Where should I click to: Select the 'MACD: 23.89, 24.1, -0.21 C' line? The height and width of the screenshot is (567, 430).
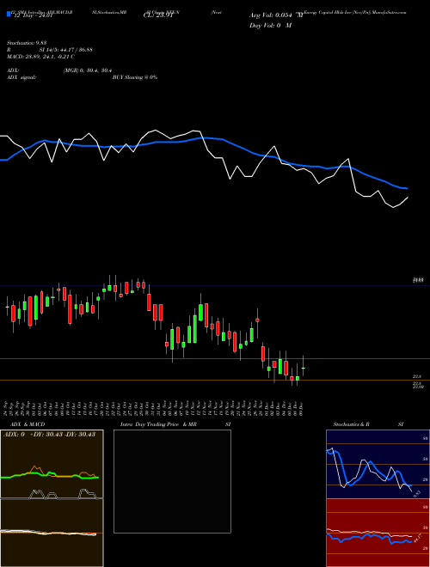(40, 57)
